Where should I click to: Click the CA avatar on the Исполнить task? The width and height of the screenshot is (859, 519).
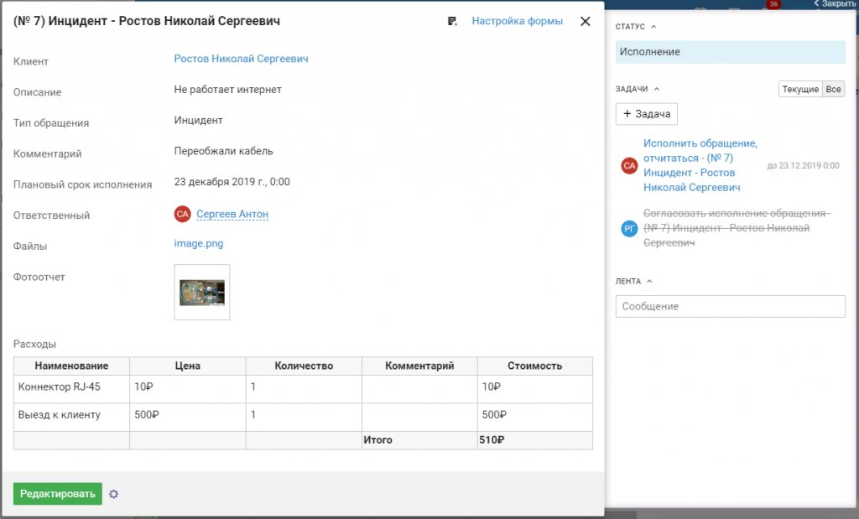[x=628, y=166]
